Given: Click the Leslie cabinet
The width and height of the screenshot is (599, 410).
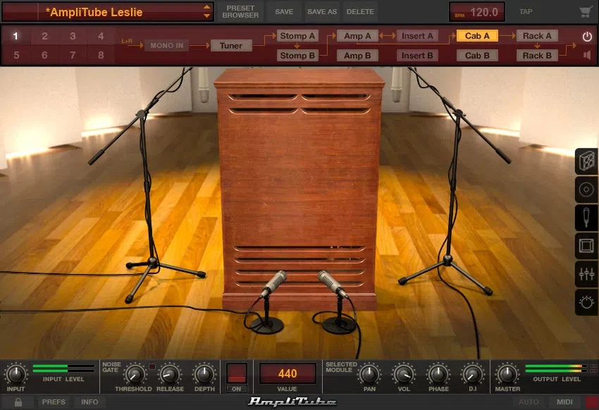Looking at the screenshot, I should click(x=299, y=190).
